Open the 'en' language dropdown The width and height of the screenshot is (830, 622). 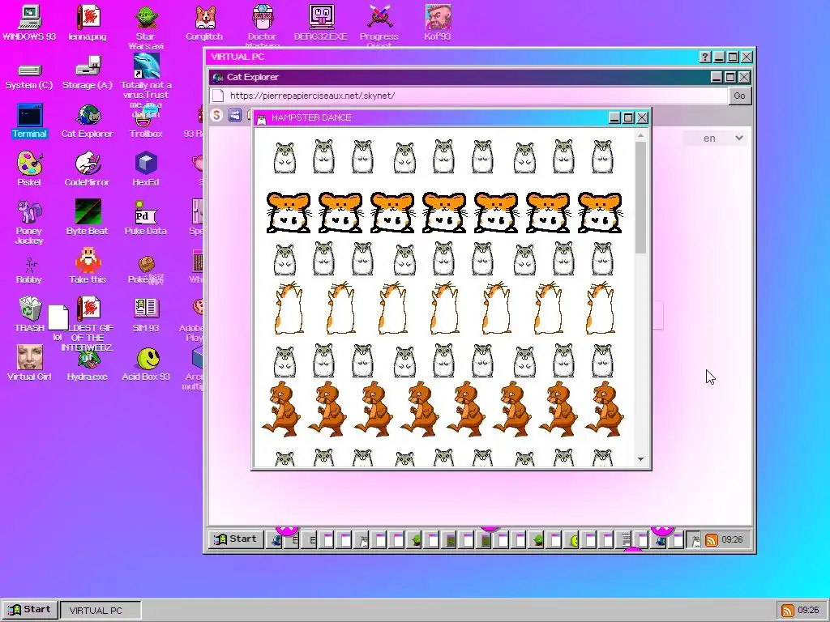tap(716, 138)
